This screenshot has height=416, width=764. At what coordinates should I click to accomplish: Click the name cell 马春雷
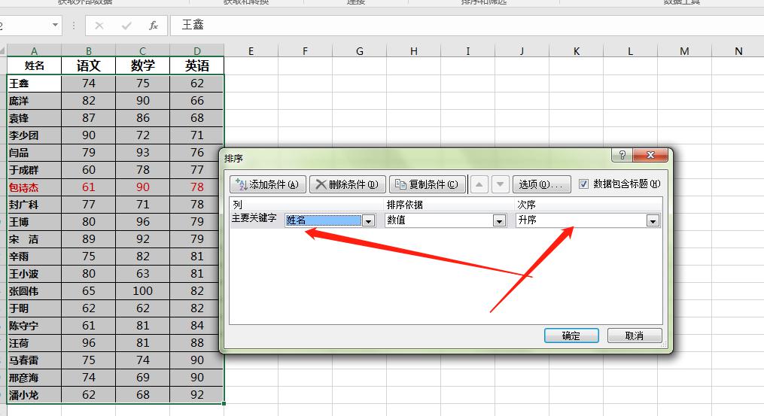[34, 360]
